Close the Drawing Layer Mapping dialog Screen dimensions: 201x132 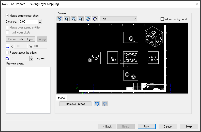(197, 4)
